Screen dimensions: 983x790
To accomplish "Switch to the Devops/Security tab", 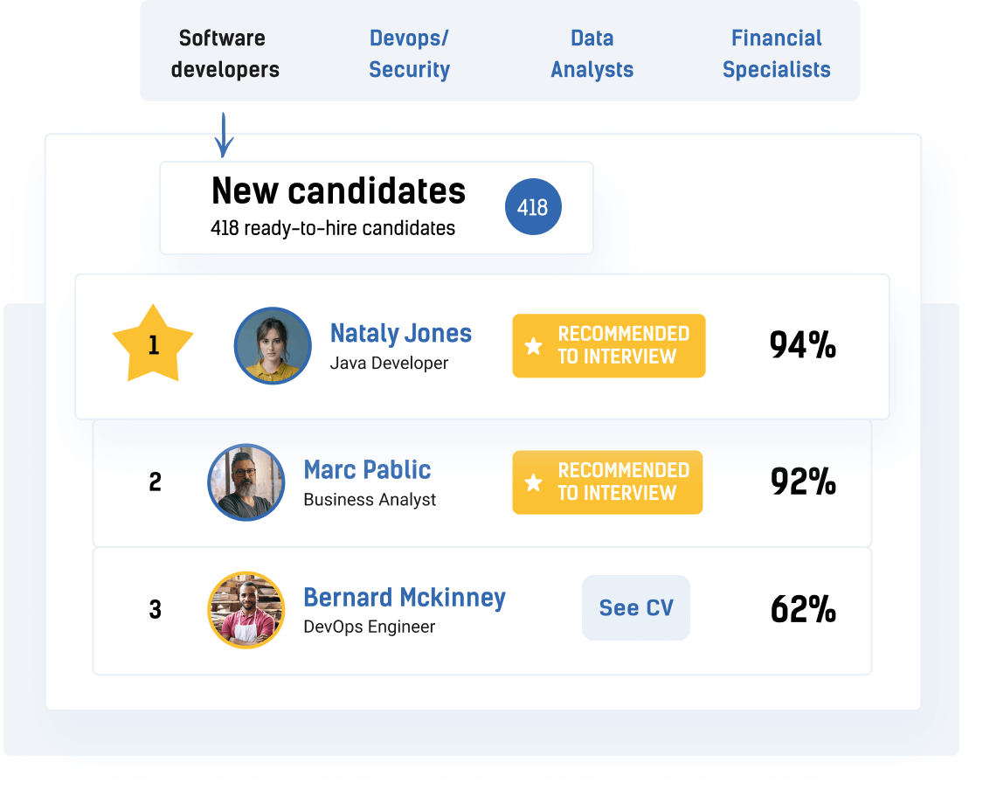I will [x=409, y=53].
